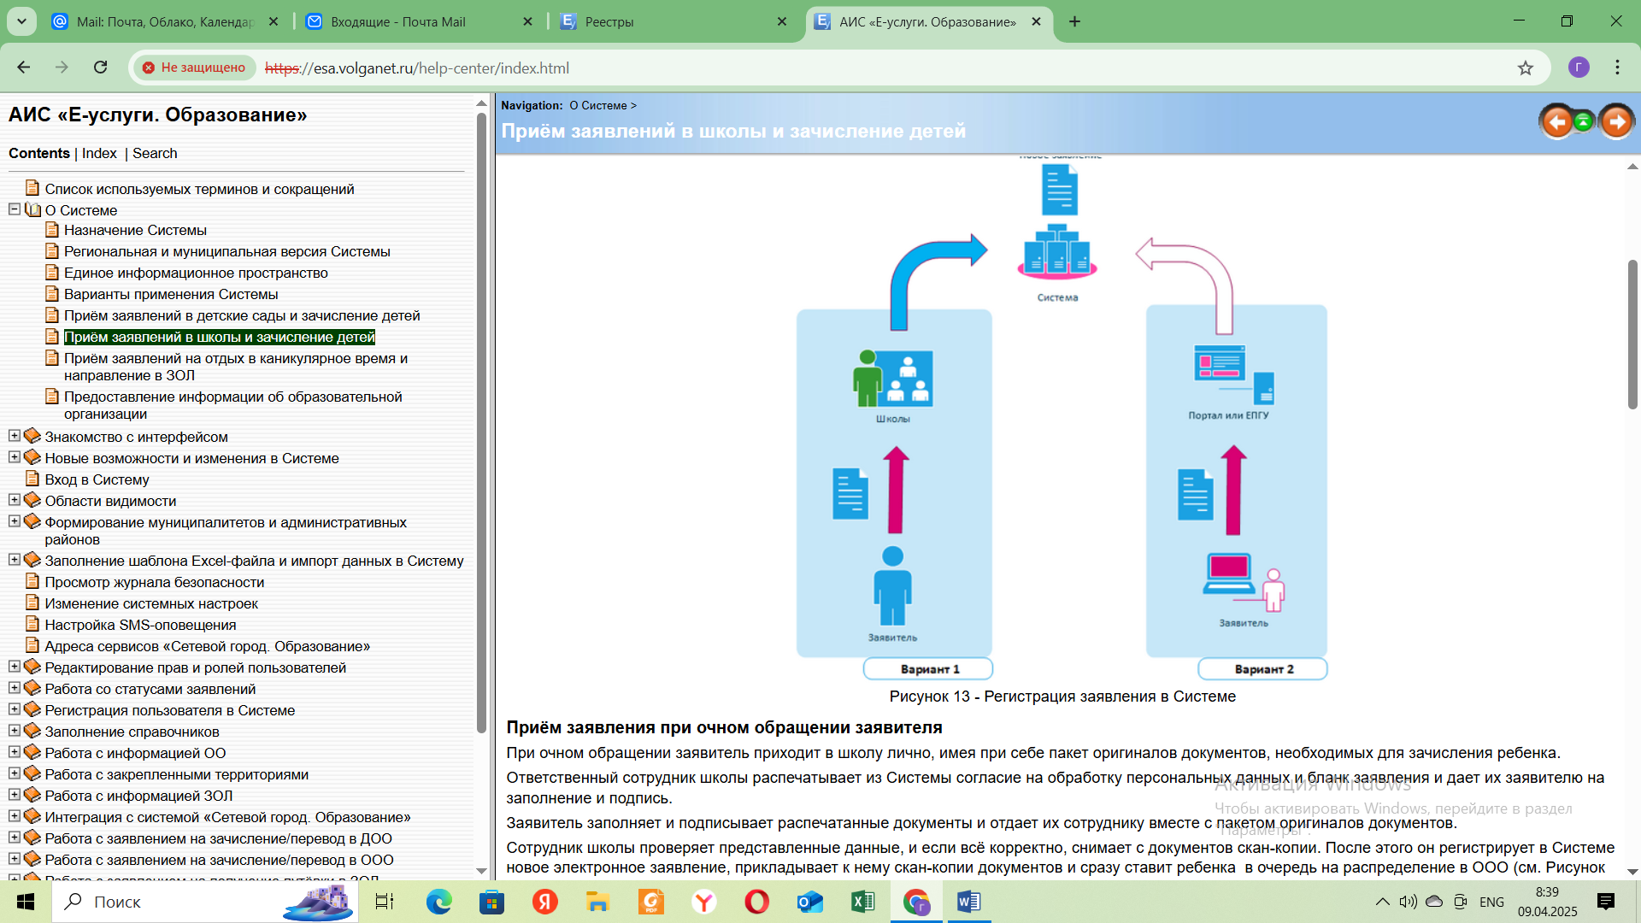Go back in browser history
Viewport: 1641px width, 923px height.
click(x=24, y=68)
